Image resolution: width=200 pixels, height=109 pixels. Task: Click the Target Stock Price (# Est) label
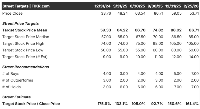[x=25, y=57]
